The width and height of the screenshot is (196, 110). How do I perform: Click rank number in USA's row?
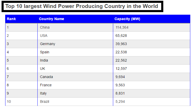pos(8,36)
